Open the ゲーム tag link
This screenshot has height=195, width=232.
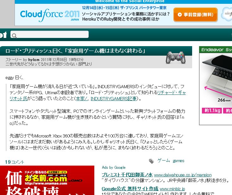click(x=164, y=161)
